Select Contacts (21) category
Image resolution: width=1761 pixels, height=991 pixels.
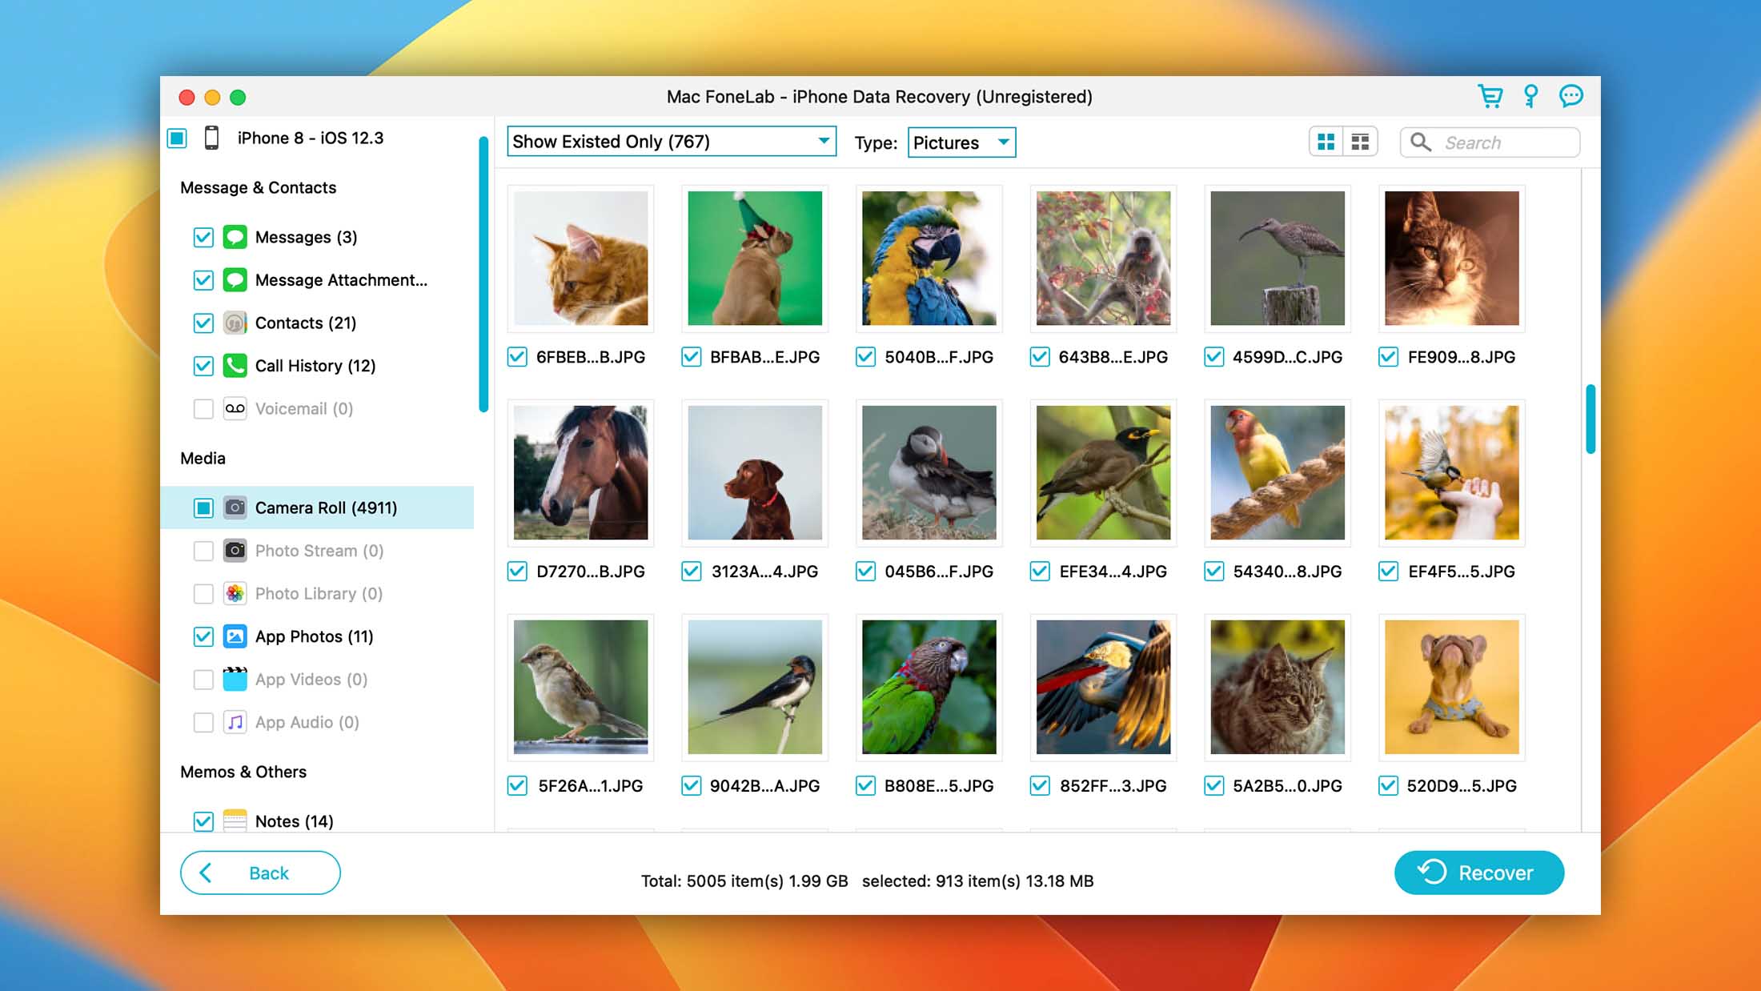tap(306, 323)
